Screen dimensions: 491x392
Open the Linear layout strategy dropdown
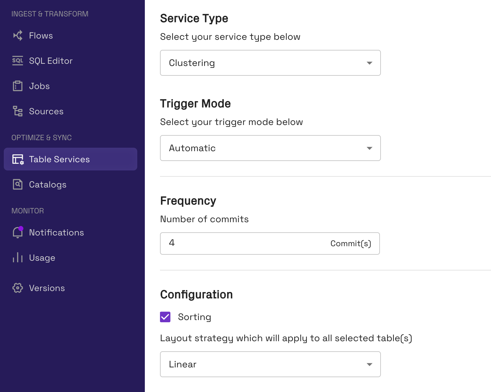(x=270, y=364)
